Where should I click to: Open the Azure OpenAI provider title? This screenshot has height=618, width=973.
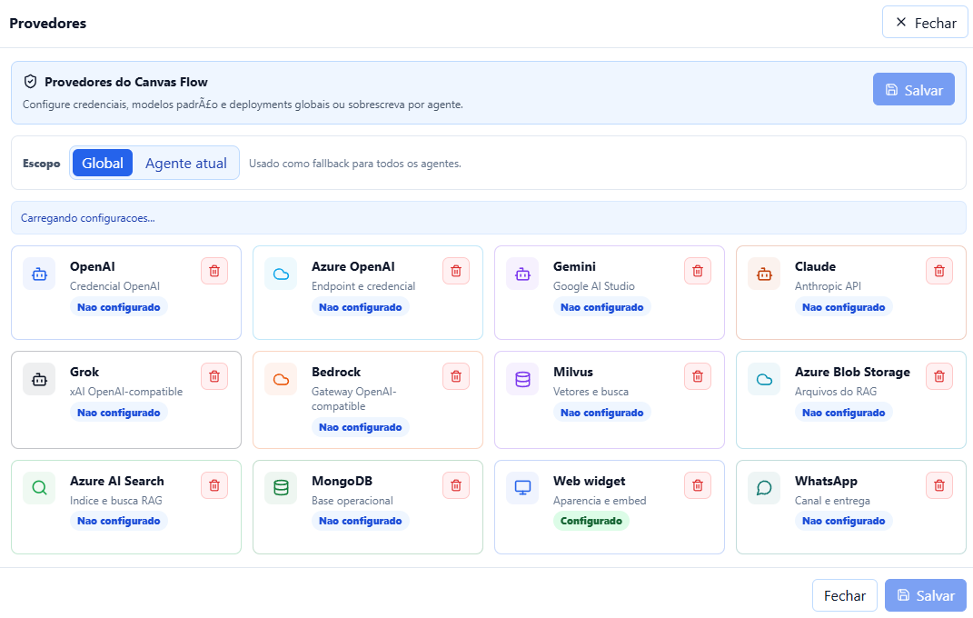(353, 267)
